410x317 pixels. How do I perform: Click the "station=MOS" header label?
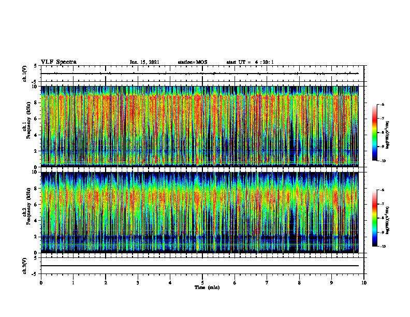pos(193,62)
